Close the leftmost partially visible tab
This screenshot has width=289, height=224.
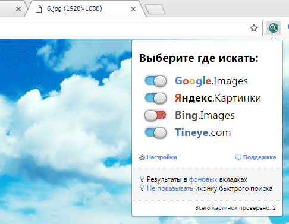point(18,9)
